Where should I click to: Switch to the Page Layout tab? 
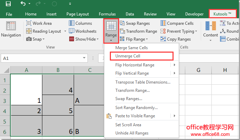(78, 14)
